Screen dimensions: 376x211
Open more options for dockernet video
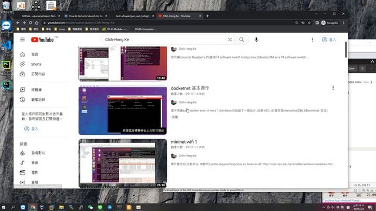pos(333,88)
